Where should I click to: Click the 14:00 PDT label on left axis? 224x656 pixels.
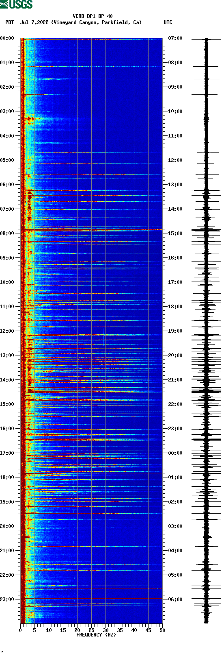tap(7, 380)
